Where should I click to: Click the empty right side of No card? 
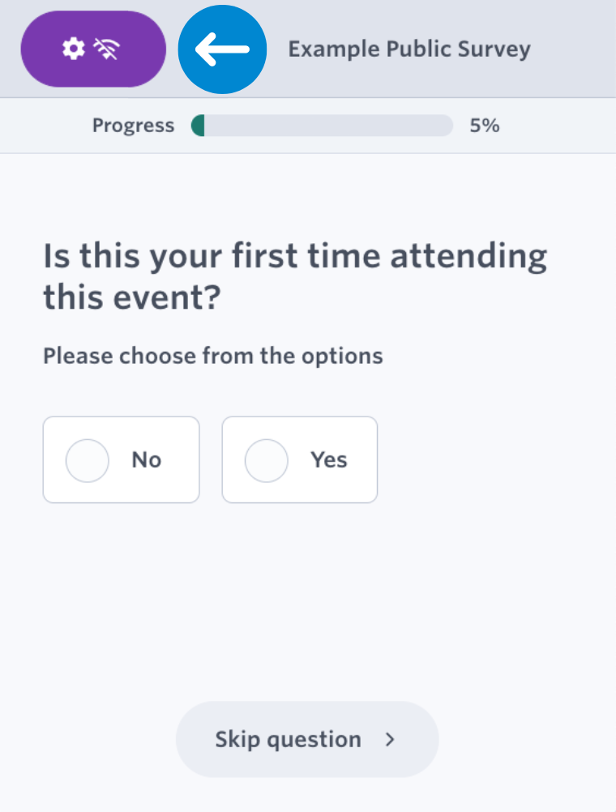(x=181, y=459)
